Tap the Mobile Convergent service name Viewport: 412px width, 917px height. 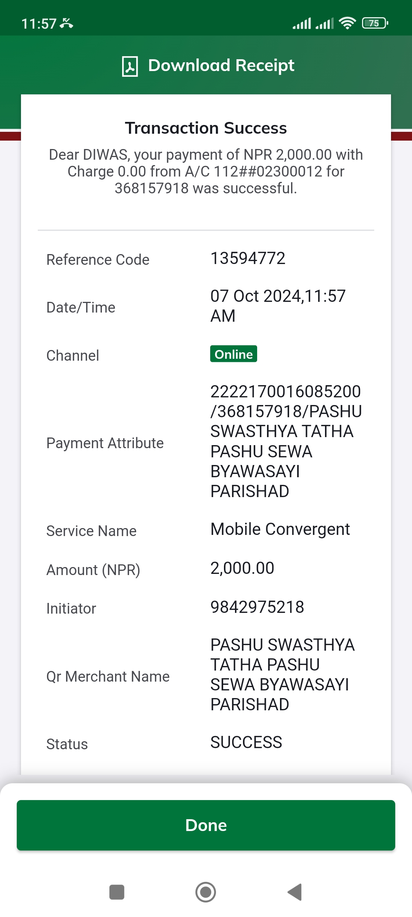tap(280, 529)
